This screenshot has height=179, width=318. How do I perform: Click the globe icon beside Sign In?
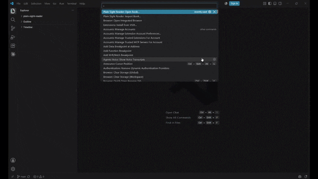click(226, 4)
